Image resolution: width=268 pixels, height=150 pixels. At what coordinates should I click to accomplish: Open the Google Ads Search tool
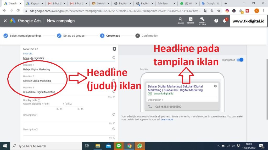tap(180, 20)
